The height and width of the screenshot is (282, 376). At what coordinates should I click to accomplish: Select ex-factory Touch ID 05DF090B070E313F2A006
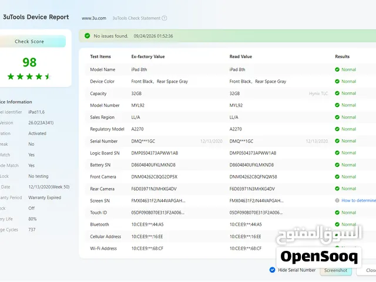point(158,213)
